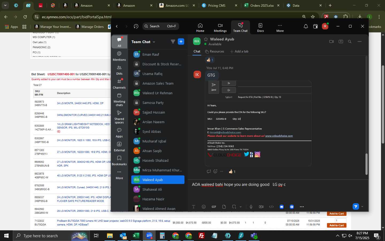Screen dimensions: 385x241
Task: Star Waleed Ayub chat
Action: (206, 39)
